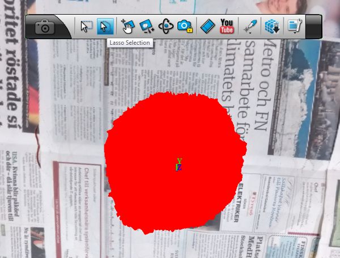Select the Rectangle Selection tool
Viewport: 340px width, 258px height.
pos(86,27)
